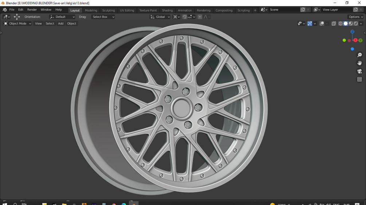The width and height of the screenshot is (366, 205).
Task: Select wireframe viewport shading icon
Action: tap(341, 24)
